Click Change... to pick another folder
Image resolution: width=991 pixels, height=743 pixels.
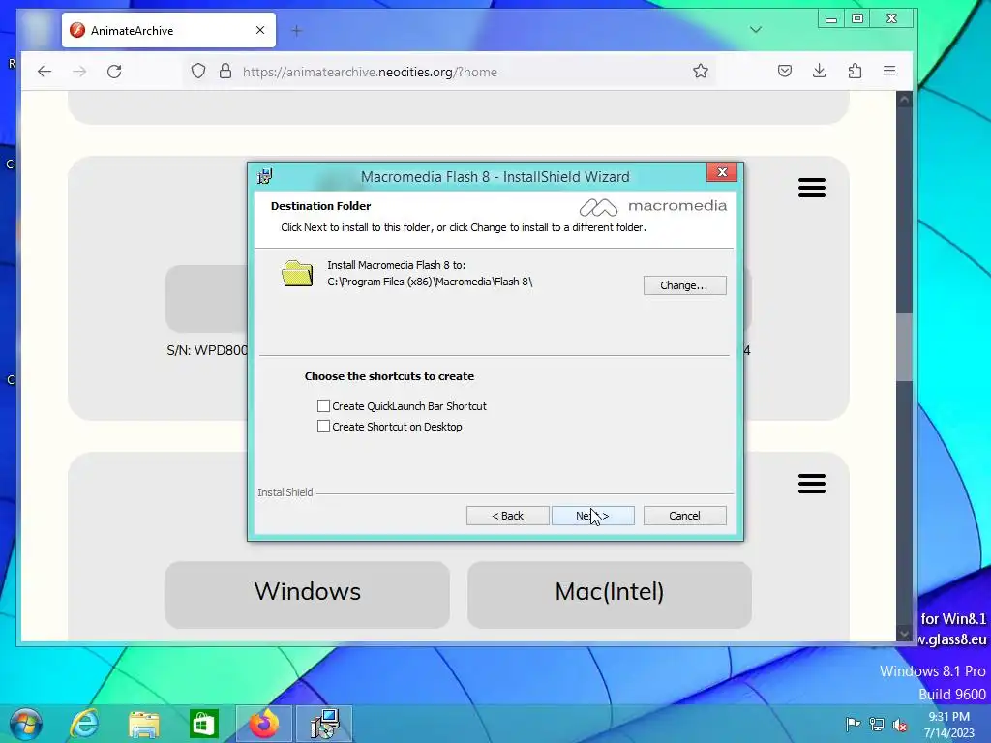[x=684, y=285]
